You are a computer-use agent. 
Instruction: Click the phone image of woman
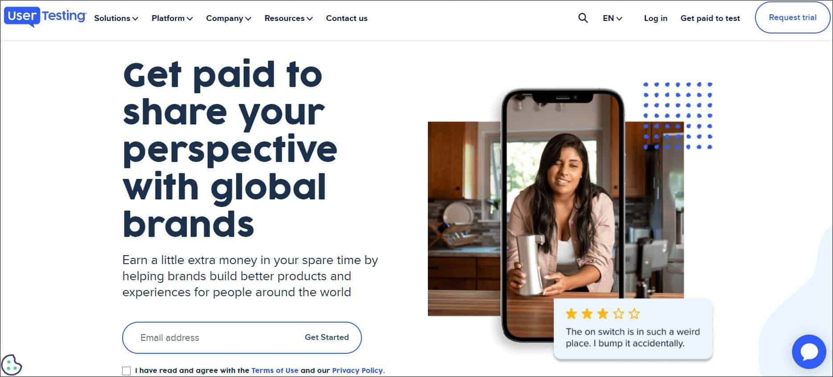pos(562,215)
